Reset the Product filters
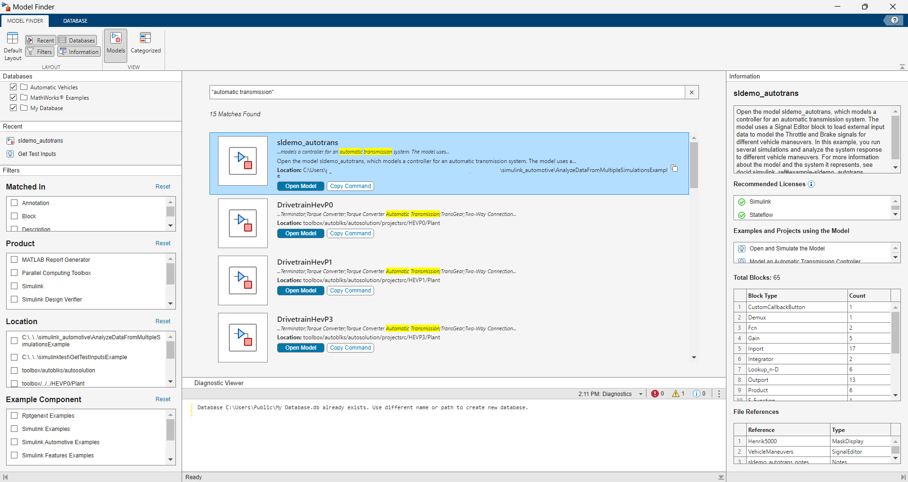Image resolution: width=908 pixels, height=482 pixels. (163, 243)
